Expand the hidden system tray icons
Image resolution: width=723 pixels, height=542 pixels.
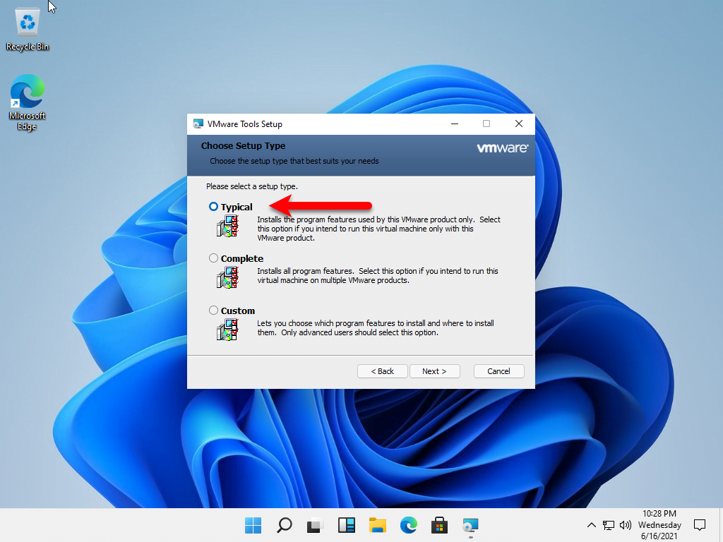591,525
